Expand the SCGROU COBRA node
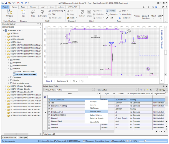This screenshot has width=169, height=144. tap(6, 39)
